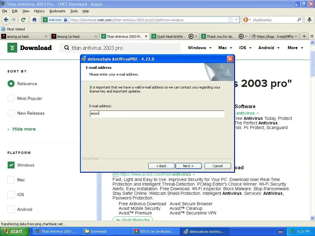Click the media play icon on Thank you tab

[241, 36]
